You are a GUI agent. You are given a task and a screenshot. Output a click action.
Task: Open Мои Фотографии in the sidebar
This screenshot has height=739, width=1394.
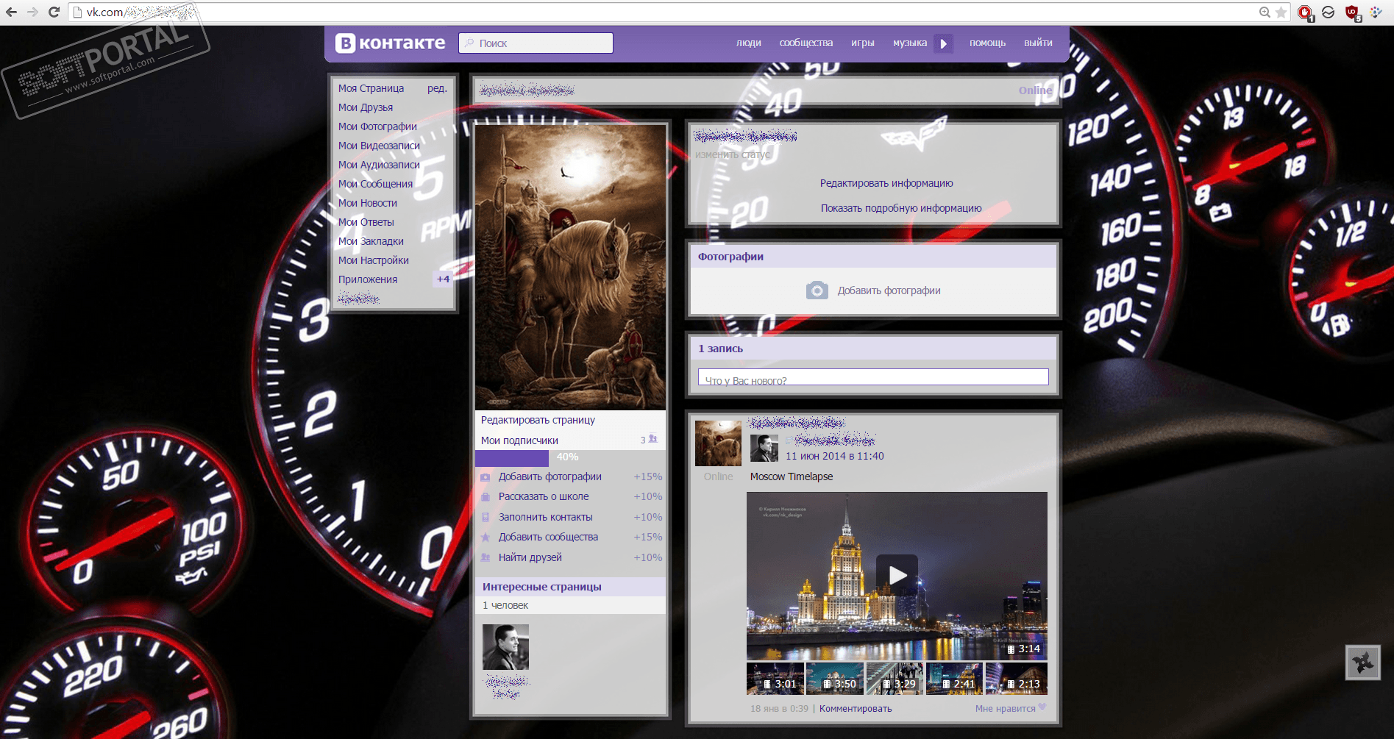[x=377, y=126]
